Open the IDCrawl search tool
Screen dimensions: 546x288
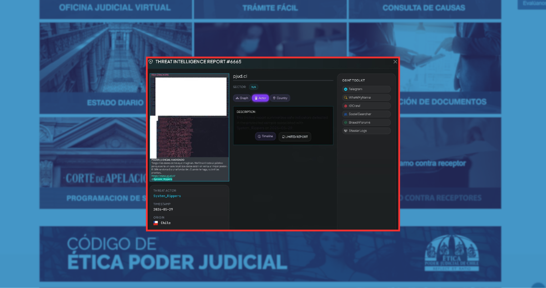(x=366, y=106)
